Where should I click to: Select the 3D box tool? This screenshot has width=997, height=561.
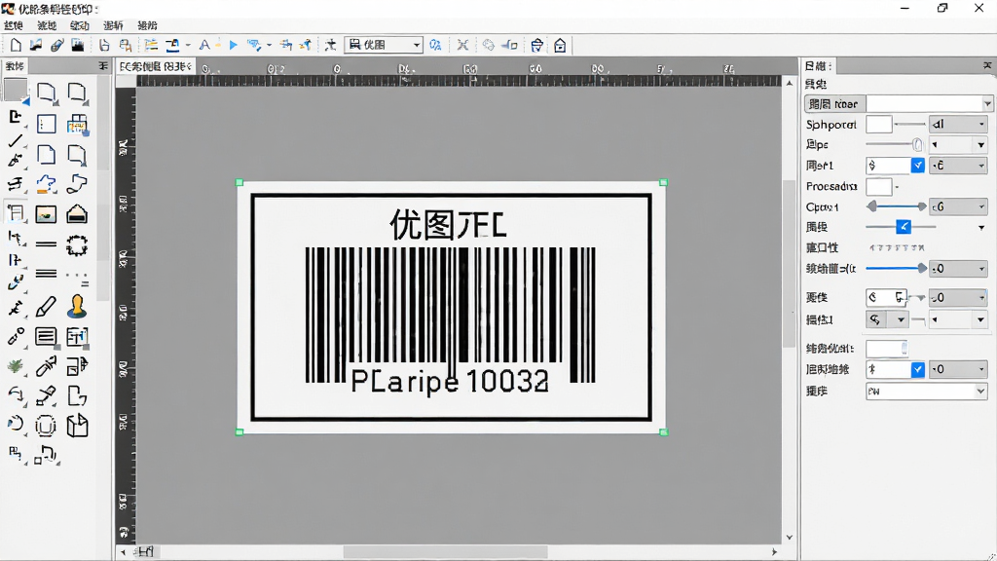point(77,426)
